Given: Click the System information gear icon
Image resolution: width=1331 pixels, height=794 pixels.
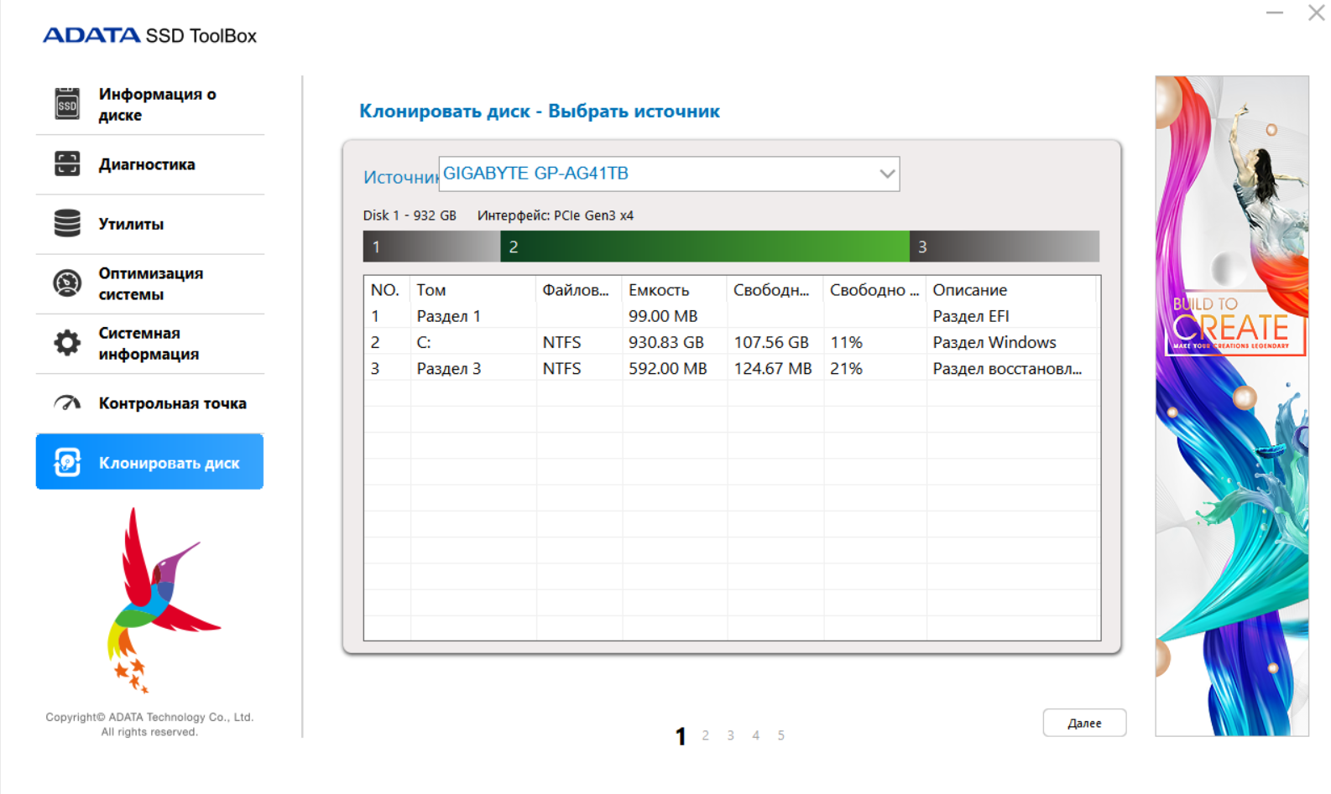Looking at the screenshot, I should pyautogui.click(x=67, y=343).
